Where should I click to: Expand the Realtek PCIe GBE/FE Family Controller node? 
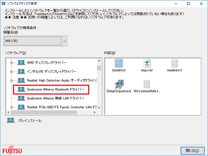click(x=11, y=107)
